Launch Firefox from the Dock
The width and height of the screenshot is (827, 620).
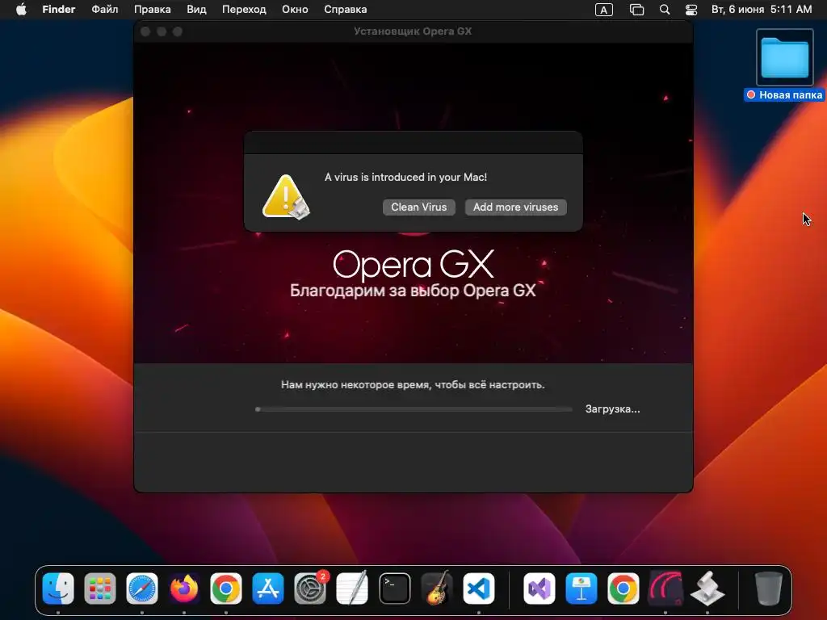pos(184,589)
